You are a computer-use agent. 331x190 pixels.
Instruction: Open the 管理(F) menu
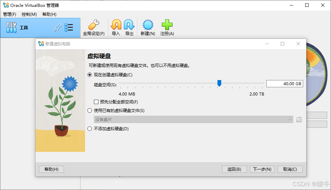[x=10, y=14]
